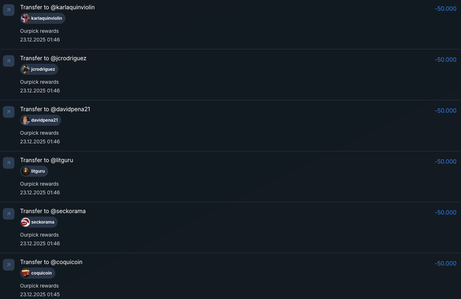Open karlaquinviolin avatar in user chip
Viewport: 461px width, 299px height.
tap(25, 19)
